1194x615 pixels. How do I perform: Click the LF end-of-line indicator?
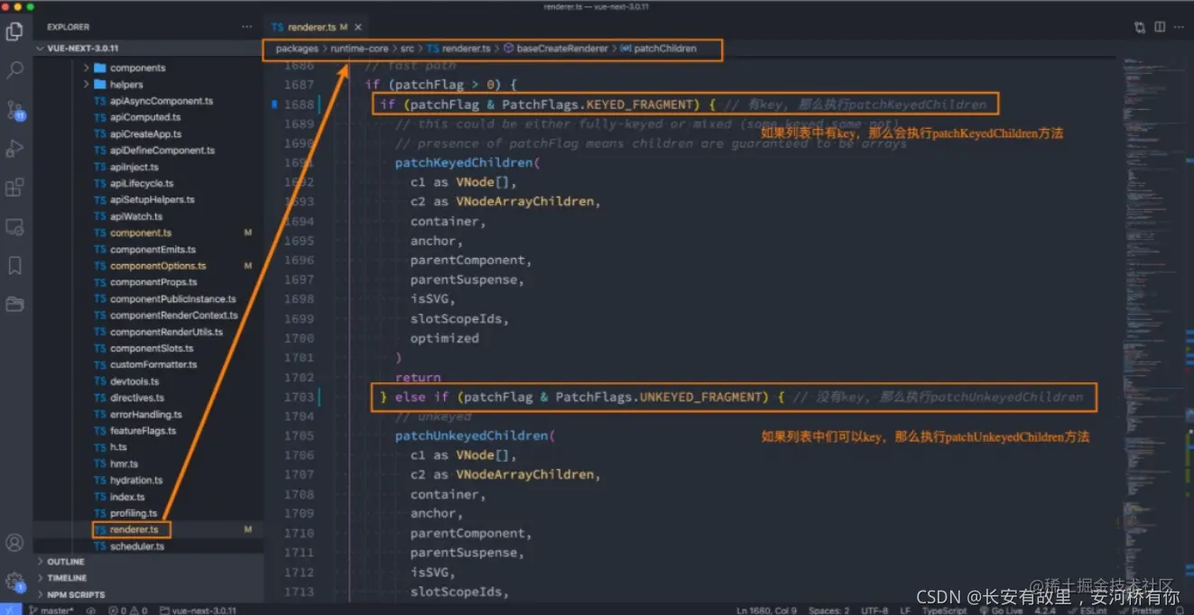point(905,610)
